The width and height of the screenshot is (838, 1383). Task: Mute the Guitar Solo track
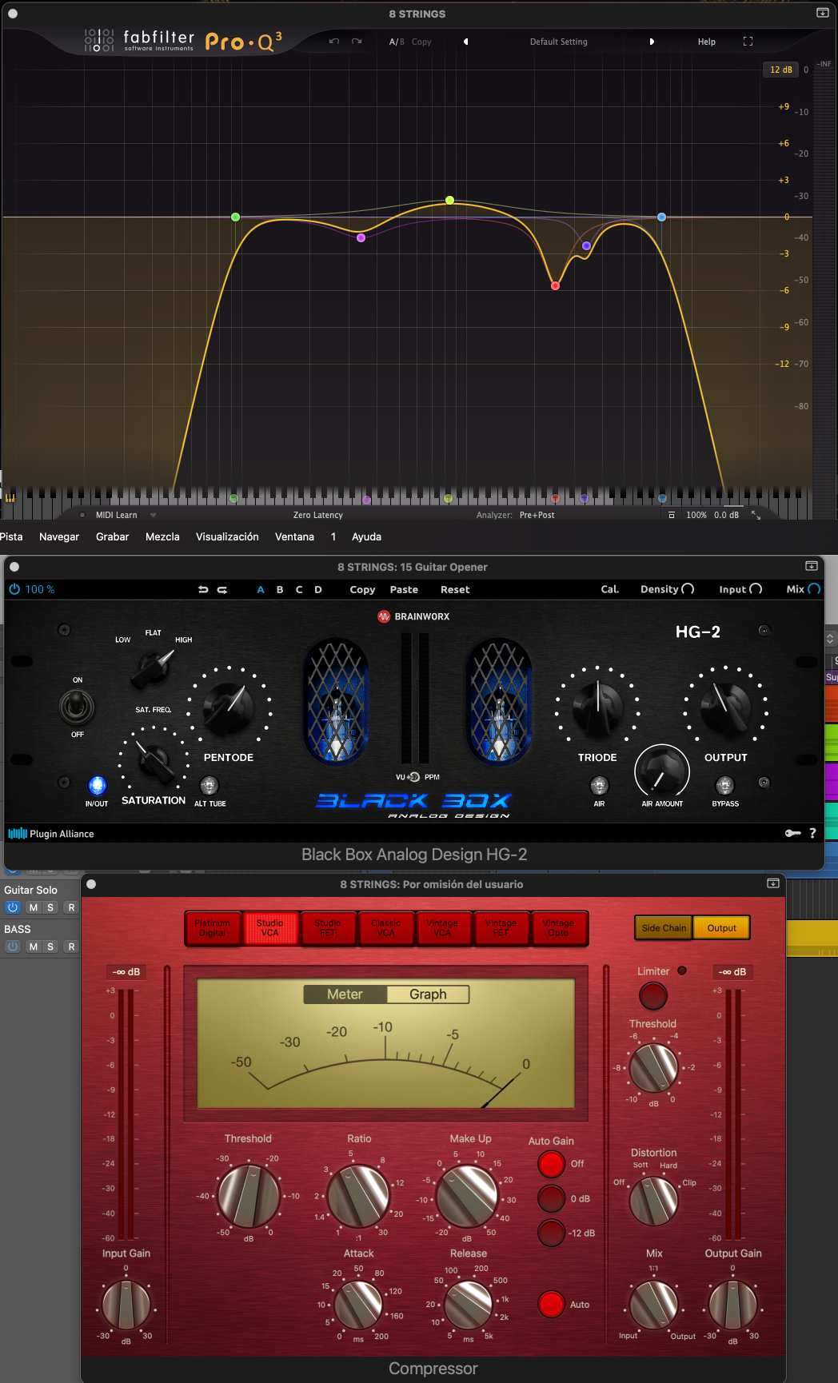point(34,907)
